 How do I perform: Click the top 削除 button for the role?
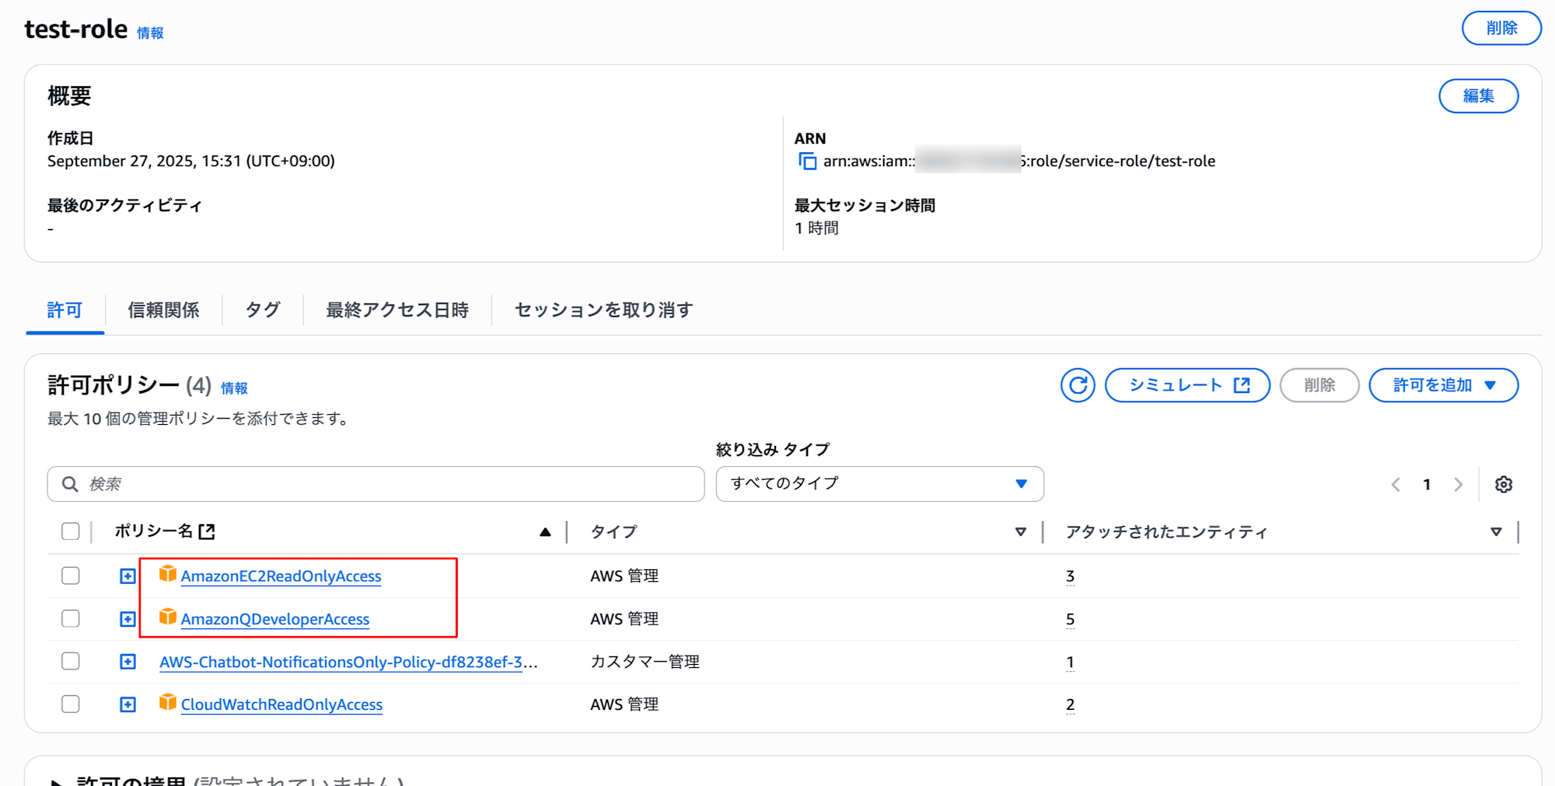(1501, 29)
